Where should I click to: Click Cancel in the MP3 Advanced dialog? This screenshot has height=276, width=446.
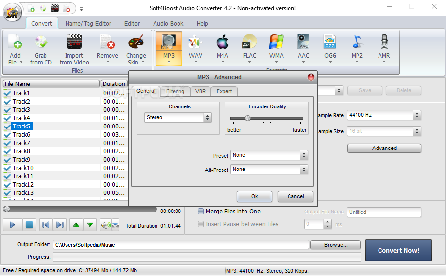[x=295, y=197]
